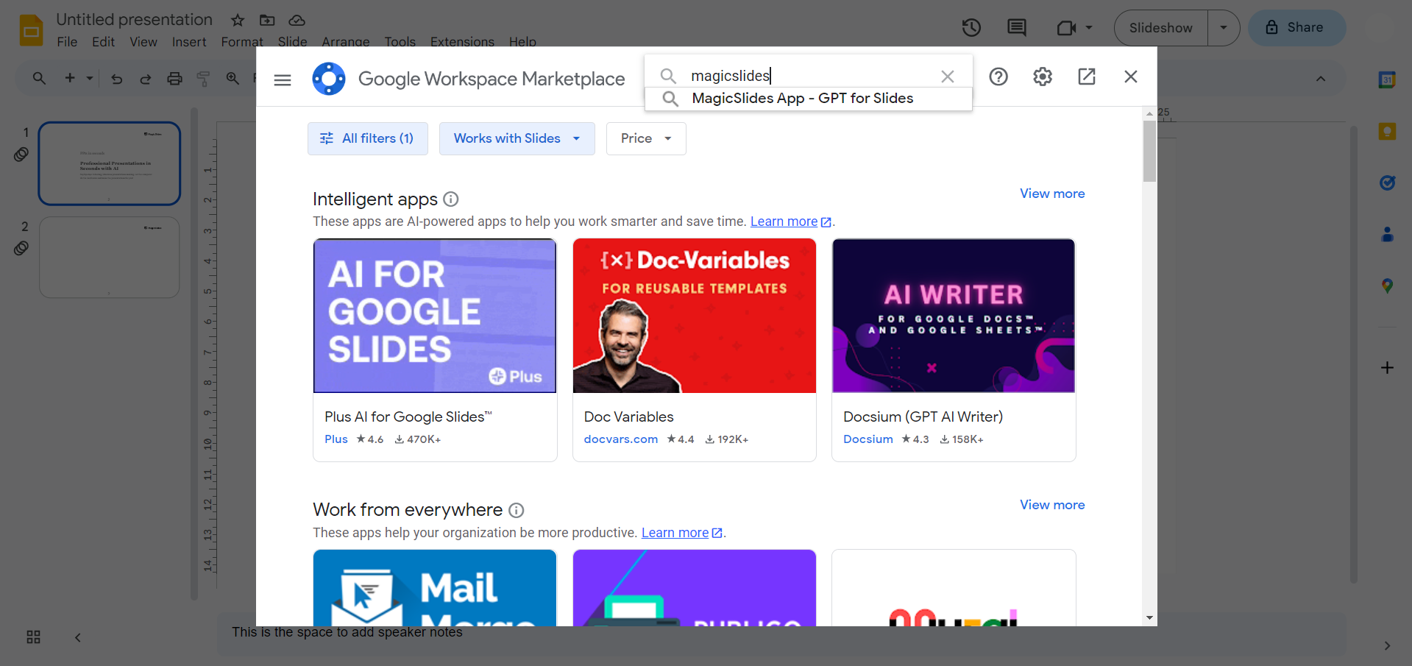Image resolution: width=1412 pixels, height=666 pixels.
Task: Select slide 1 thumbnail
Action: (110, 163)
